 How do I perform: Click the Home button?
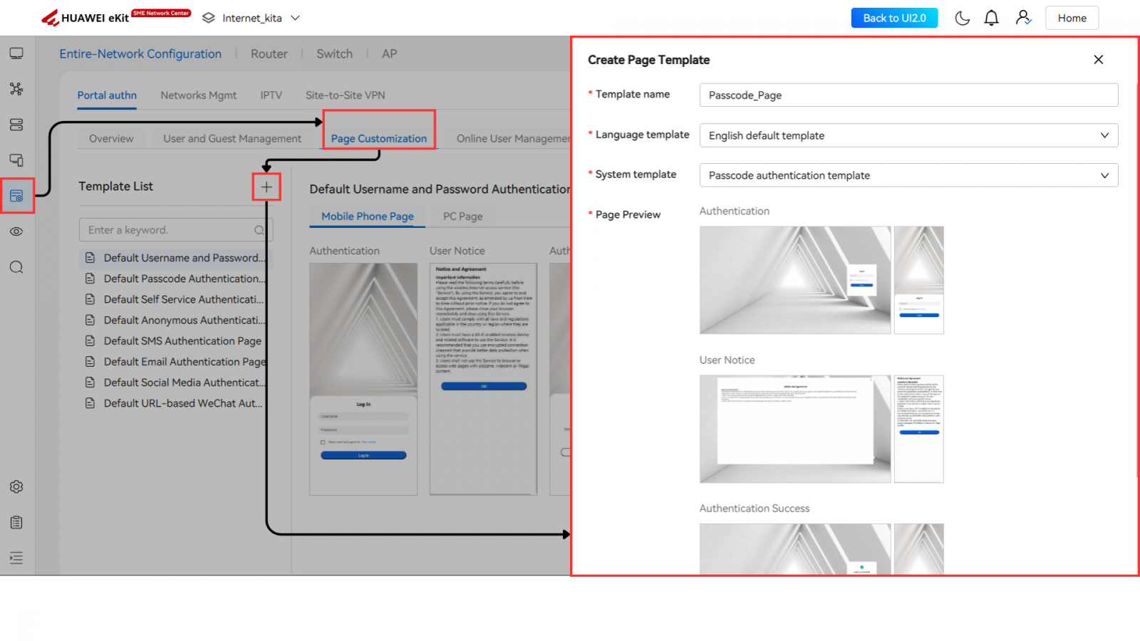pyautogui.click(x=1072, y=19)
